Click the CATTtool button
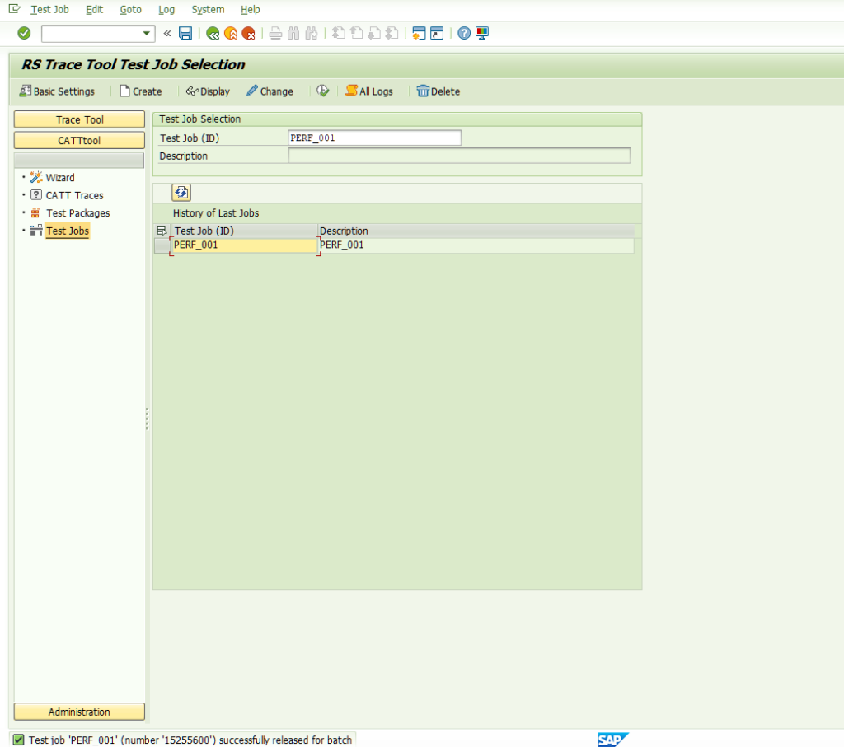844x747 pixels. [x=79, y=141]
